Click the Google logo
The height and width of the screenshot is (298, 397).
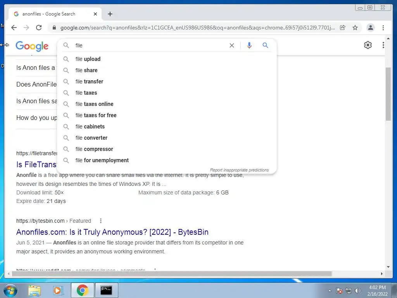tap(32, 46)
